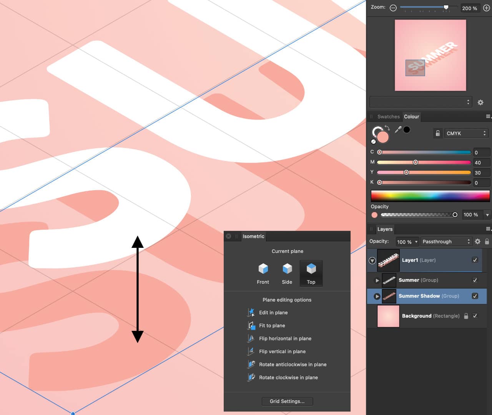Select the colour picker eyedropper tool

click(398, 129)
